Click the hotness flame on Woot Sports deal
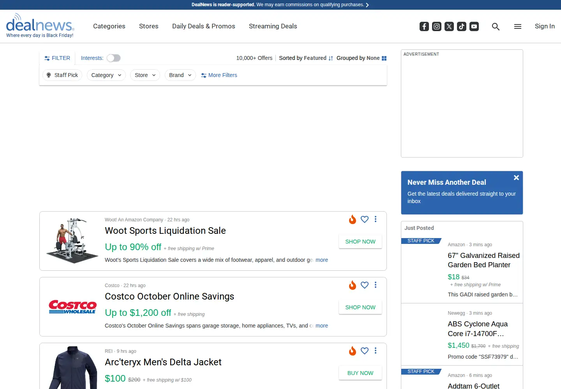This screenshot has height=389, width=561. point(353,219)
